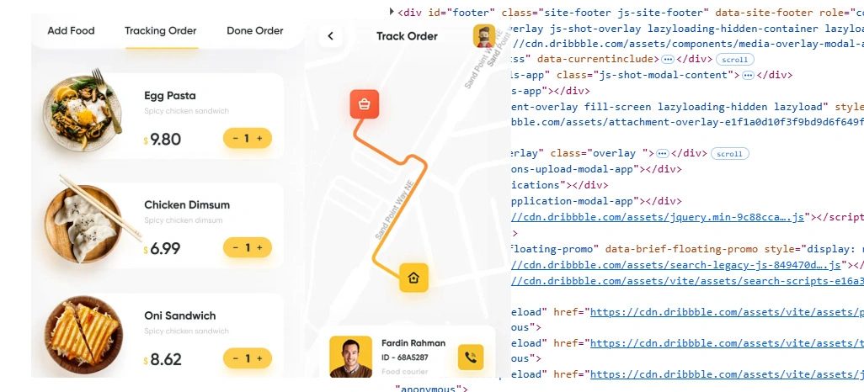864x392 pixels.
Task: Select the yellow home marker on the map
Action: click(413, 278)
